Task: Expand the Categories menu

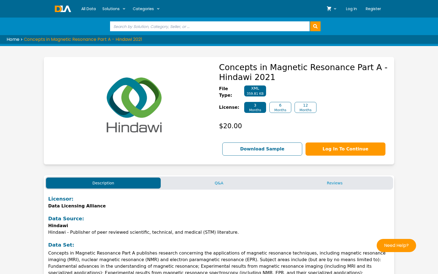Action: pyautogui.click(x=146, y=9)
